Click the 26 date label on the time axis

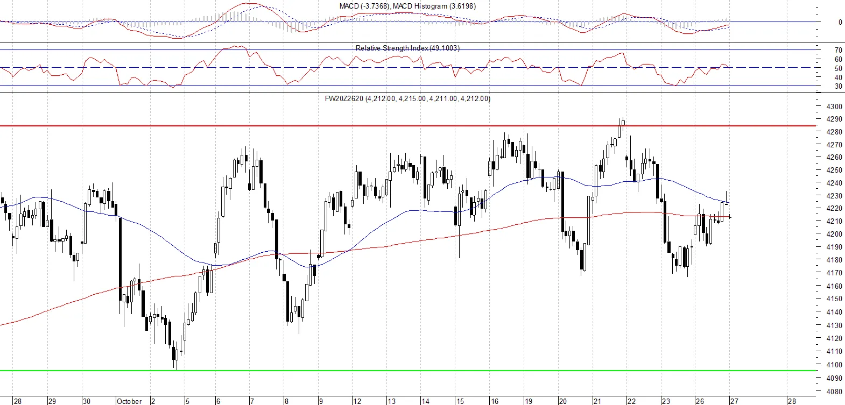pos(700,401)
